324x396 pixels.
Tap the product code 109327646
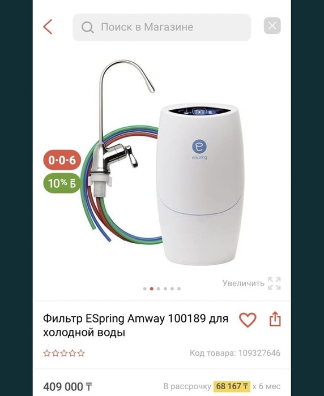pos(259,353)
